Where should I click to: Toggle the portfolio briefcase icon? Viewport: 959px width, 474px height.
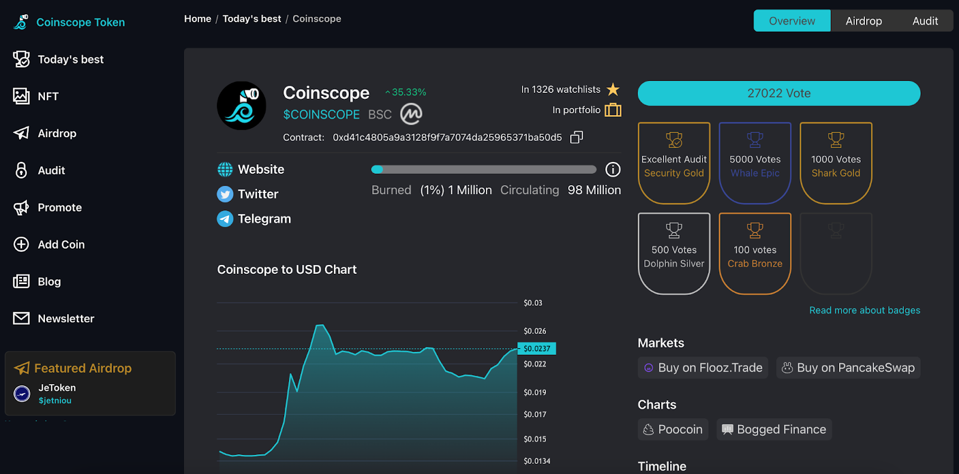coord(613,110)
